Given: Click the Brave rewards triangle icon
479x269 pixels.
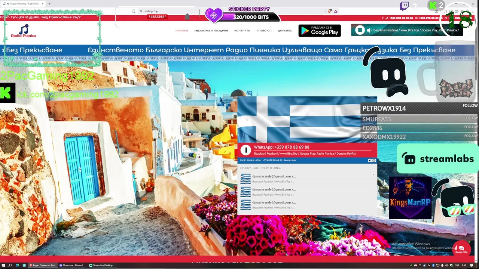Looking at the screenshot, I should click(x=336, y=11).
